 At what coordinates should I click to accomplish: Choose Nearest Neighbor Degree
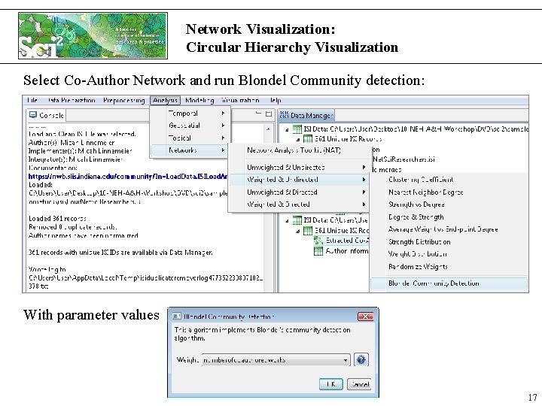coord(425,192)
